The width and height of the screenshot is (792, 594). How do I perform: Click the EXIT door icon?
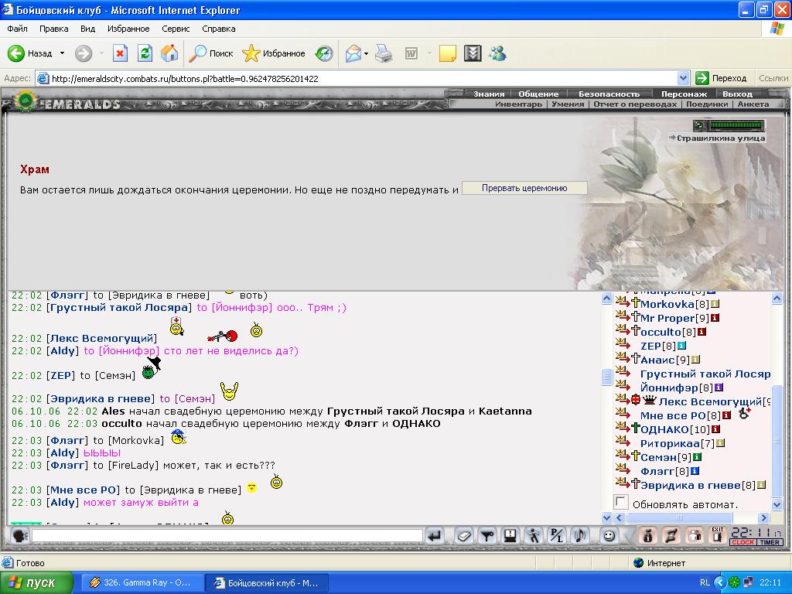[718, 535]
